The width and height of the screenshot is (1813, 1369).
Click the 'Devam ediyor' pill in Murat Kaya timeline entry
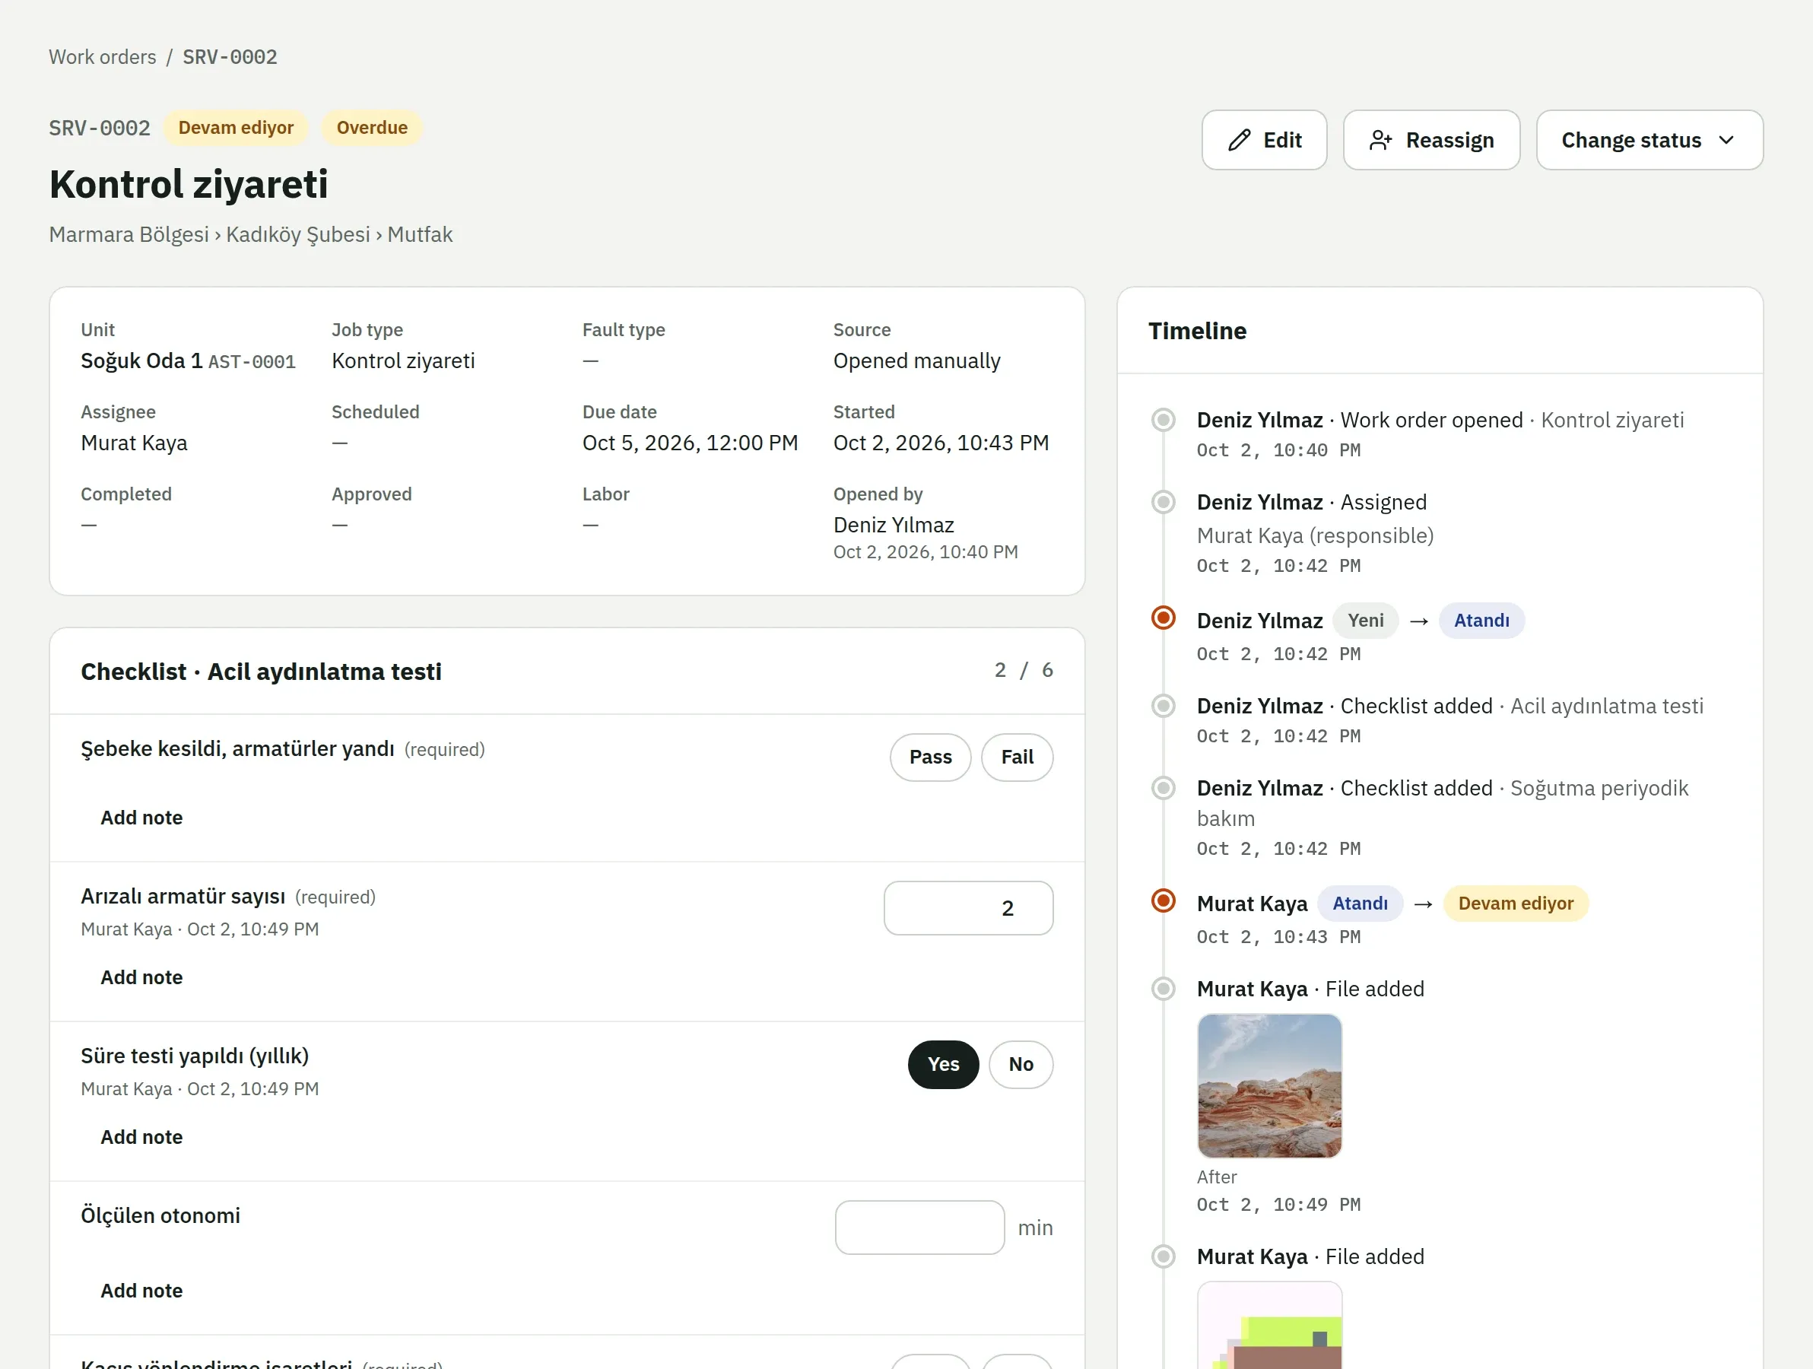click(1516, 904)
